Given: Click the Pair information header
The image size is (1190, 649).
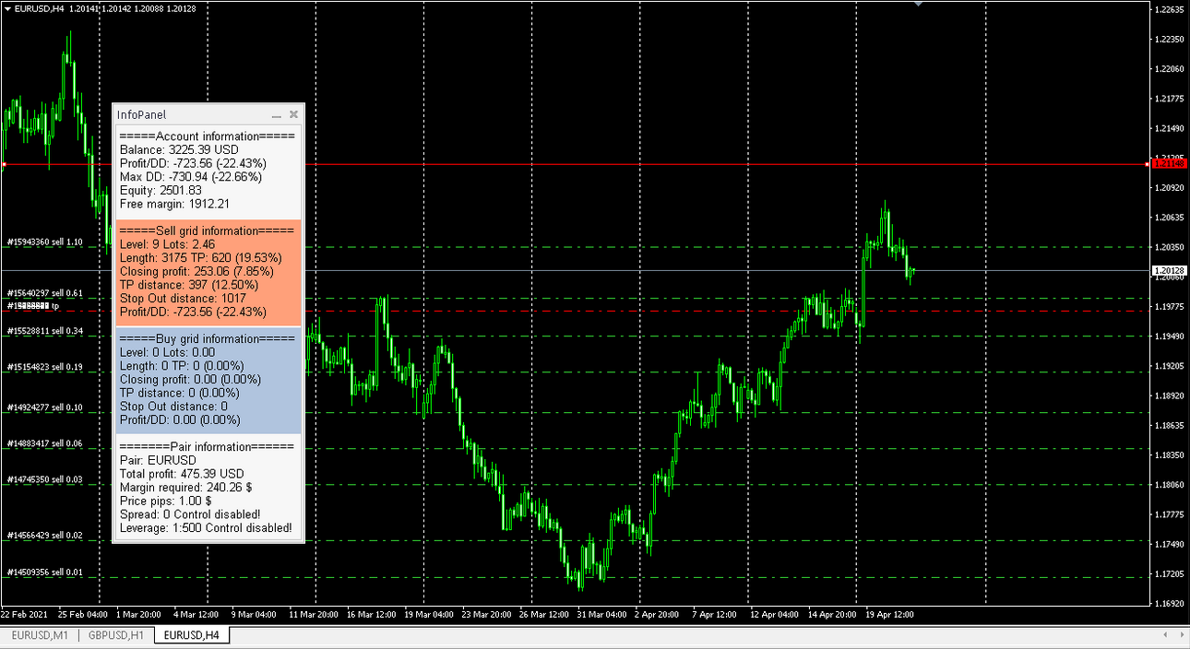Looking at the screenshot, I should [208, 446].
